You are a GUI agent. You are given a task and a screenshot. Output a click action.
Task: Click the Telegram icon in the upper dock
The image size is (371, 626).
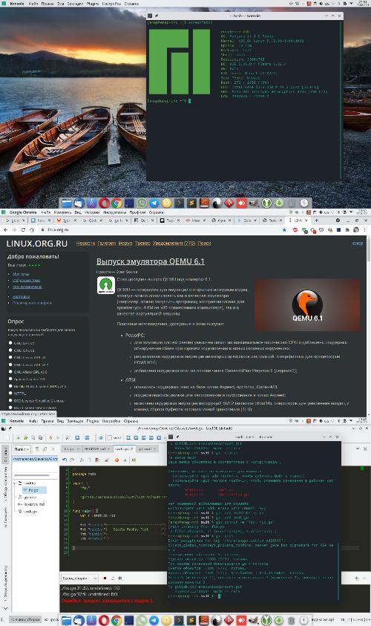tap(154, 203)
